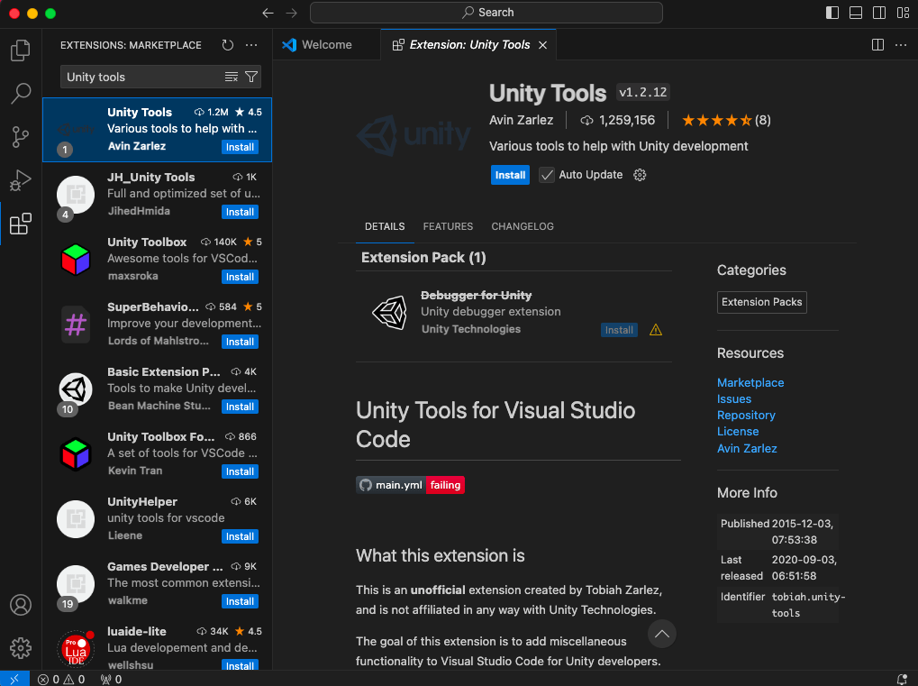Install Debugger for Unity in extension pack
Screen dimensions: 918x686
tap(619, 330)
